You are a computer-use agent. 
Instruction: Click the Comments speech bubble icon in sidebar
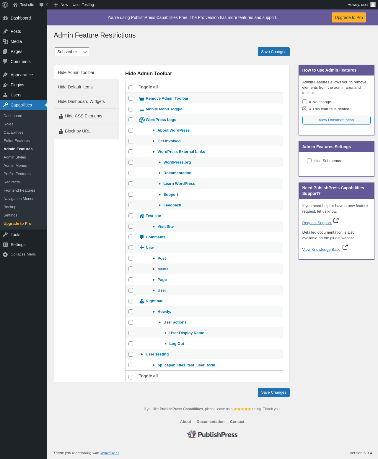point(5,62)
